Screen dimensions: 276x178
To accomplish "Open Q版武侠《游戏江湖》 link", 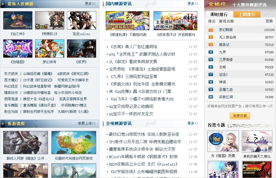I will [73, 74].
